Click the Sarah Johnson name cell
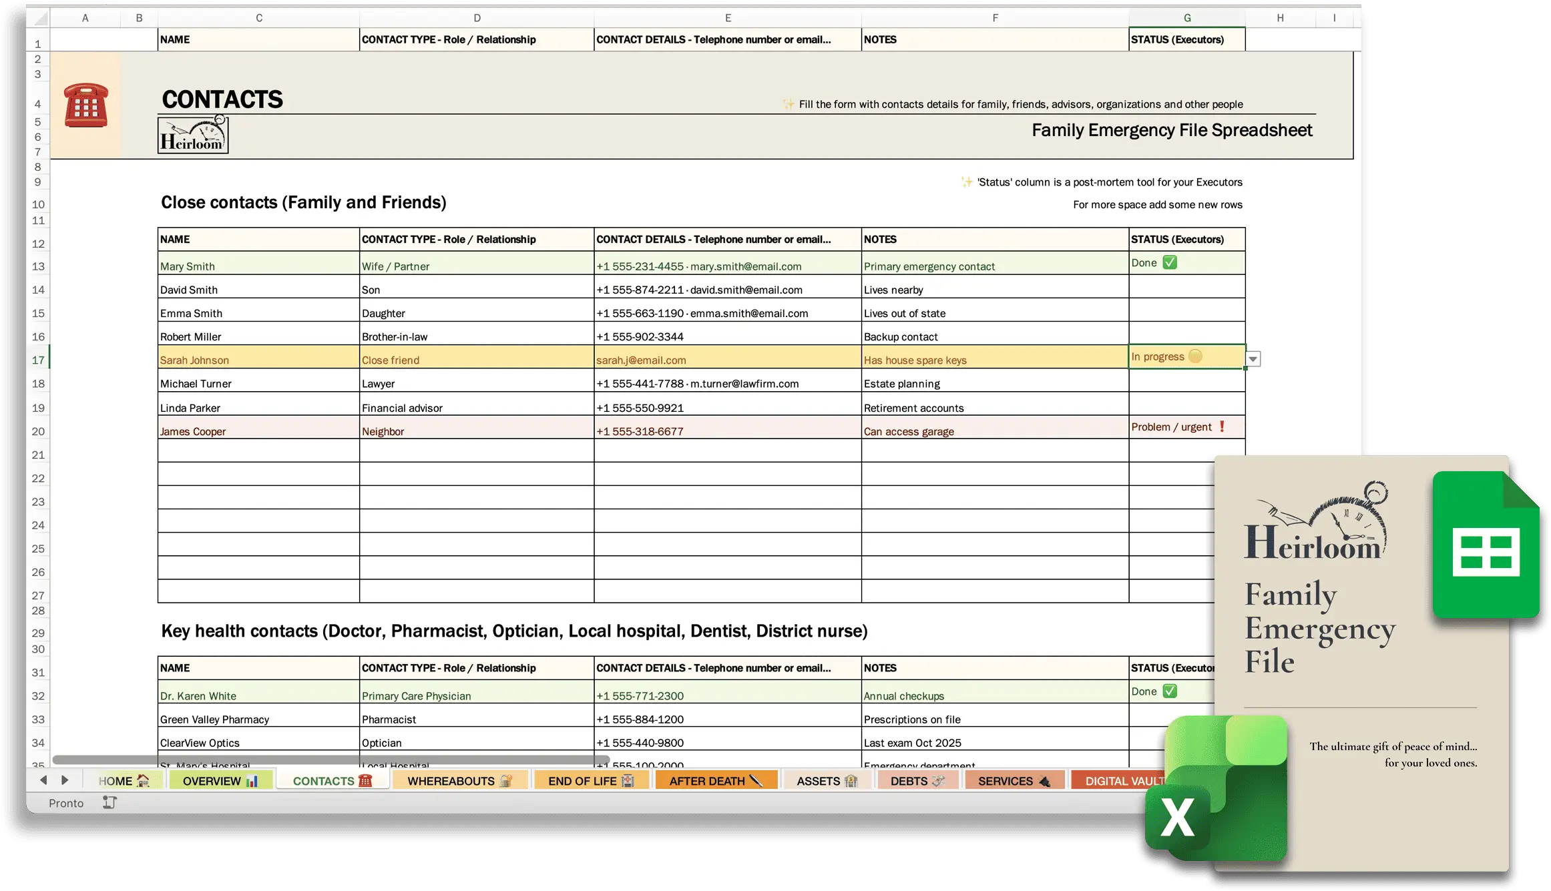The image size is (1551, 891). pos(258,357)
